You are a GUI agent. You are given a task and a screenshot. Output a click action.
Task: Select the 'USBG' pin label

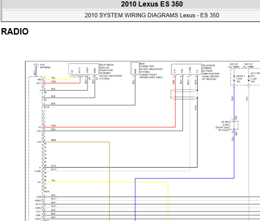click(x=38, y=201)
